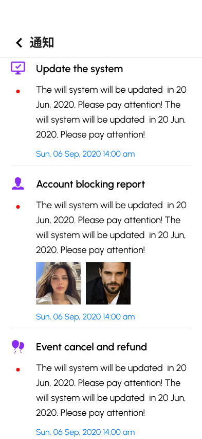Open the woman's photo thumbnail
Viewport: 202px width, 439px height.
click(59, 283)
